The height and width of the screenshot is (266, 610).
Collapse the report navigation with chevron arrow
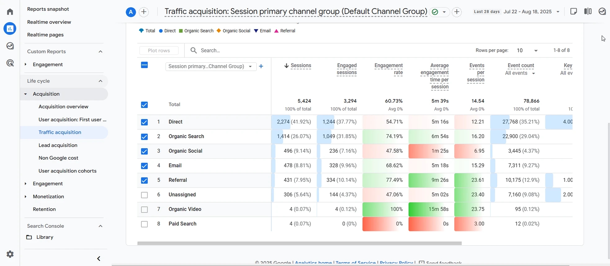(x=99, y=259)
